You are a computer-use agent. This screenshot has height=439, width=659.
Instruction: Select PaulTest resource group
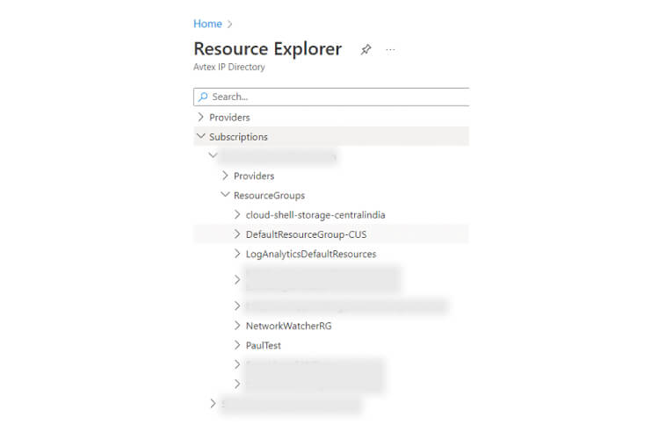(263, 345)
